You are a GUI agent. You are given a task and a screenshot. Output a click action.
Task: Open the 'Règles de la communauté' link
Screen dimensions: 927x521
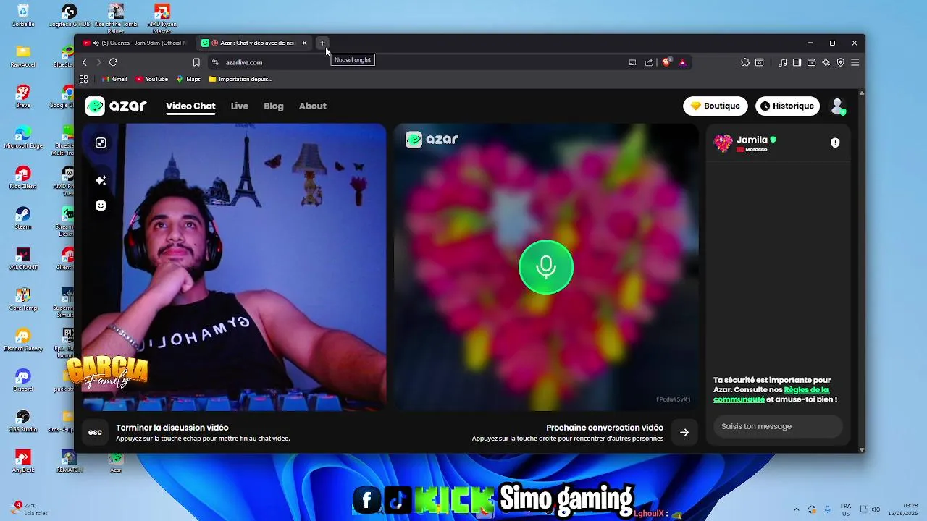pyautogui.click(x=771, y=394)
